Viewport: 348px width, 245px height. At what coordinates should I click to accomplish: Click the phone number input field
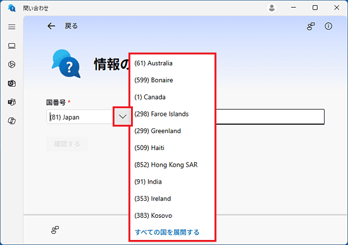270,116
